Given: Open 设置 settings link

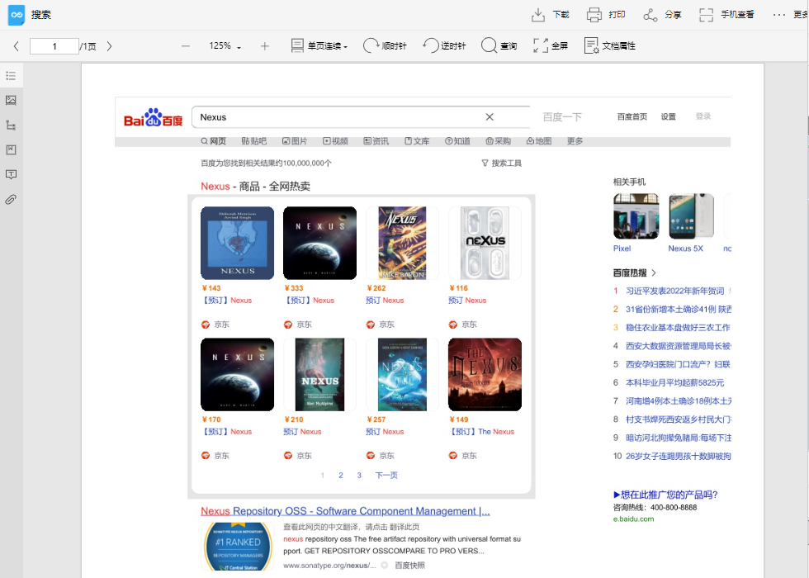Looking at the screenshot, I should coord(668,116).
